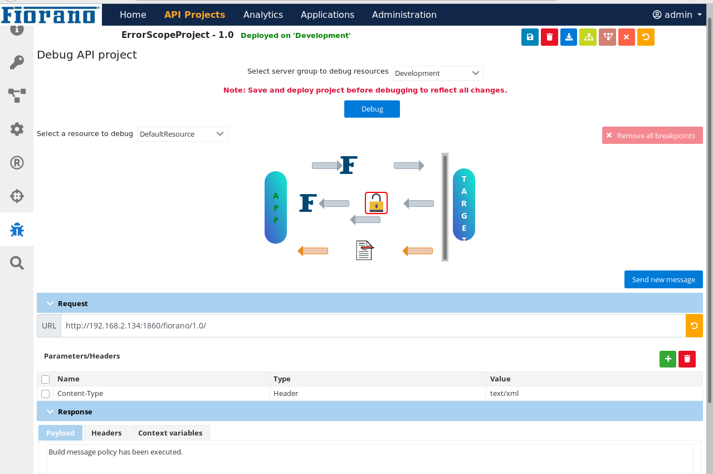Click the Debug button

pyautogui.click(x=372, y=109)
